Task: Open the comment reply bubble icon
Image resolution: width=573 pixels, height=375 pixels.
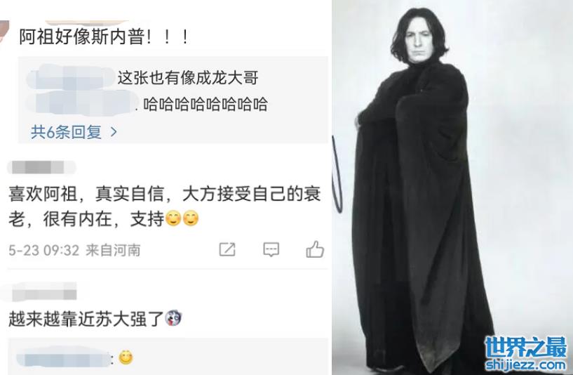Action: coord(271,250)
